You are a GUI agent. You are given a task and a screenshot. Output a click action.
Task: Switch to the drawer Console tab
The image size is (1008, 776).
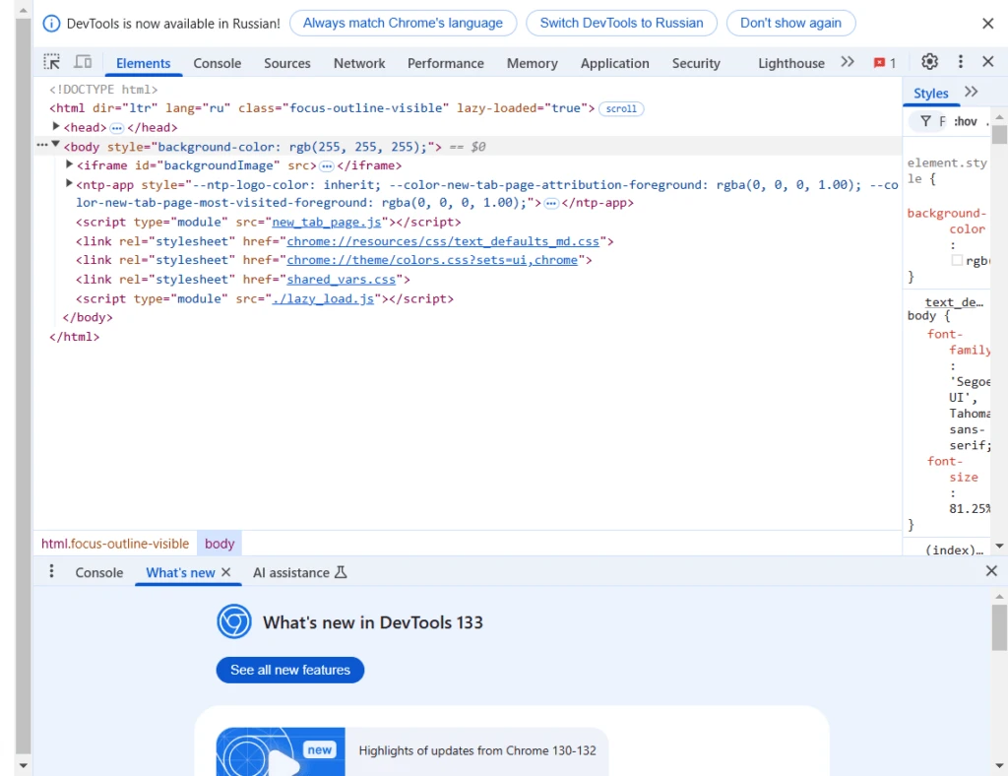pos(99,573)
